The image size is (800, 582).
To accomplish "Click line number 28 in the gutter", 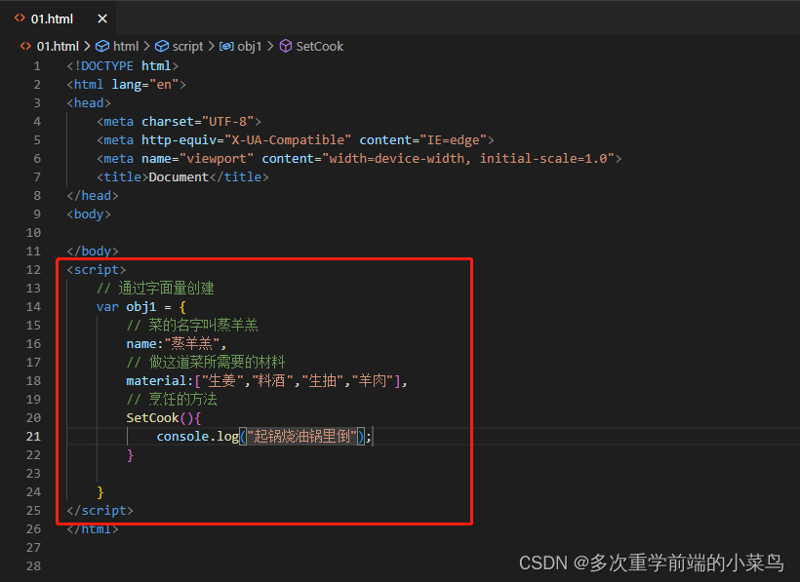I will 34,565.
